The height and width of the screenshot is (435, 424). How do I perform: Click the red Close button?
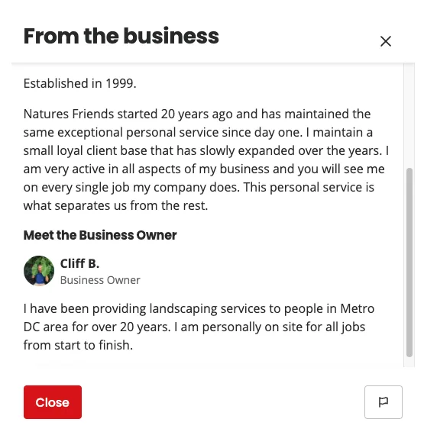click(53, 401)
